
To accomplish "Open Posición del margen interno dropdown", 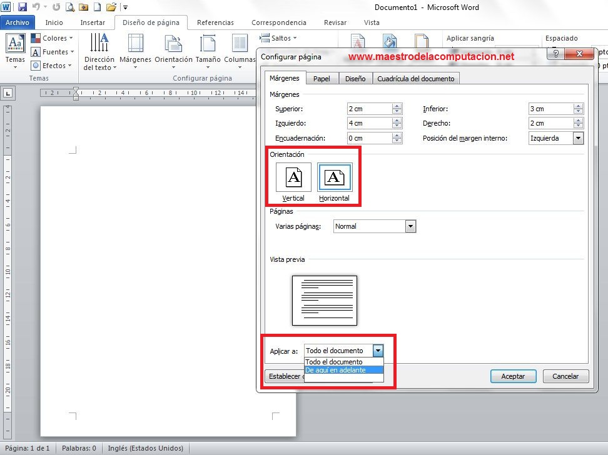I will click(578, 138).
